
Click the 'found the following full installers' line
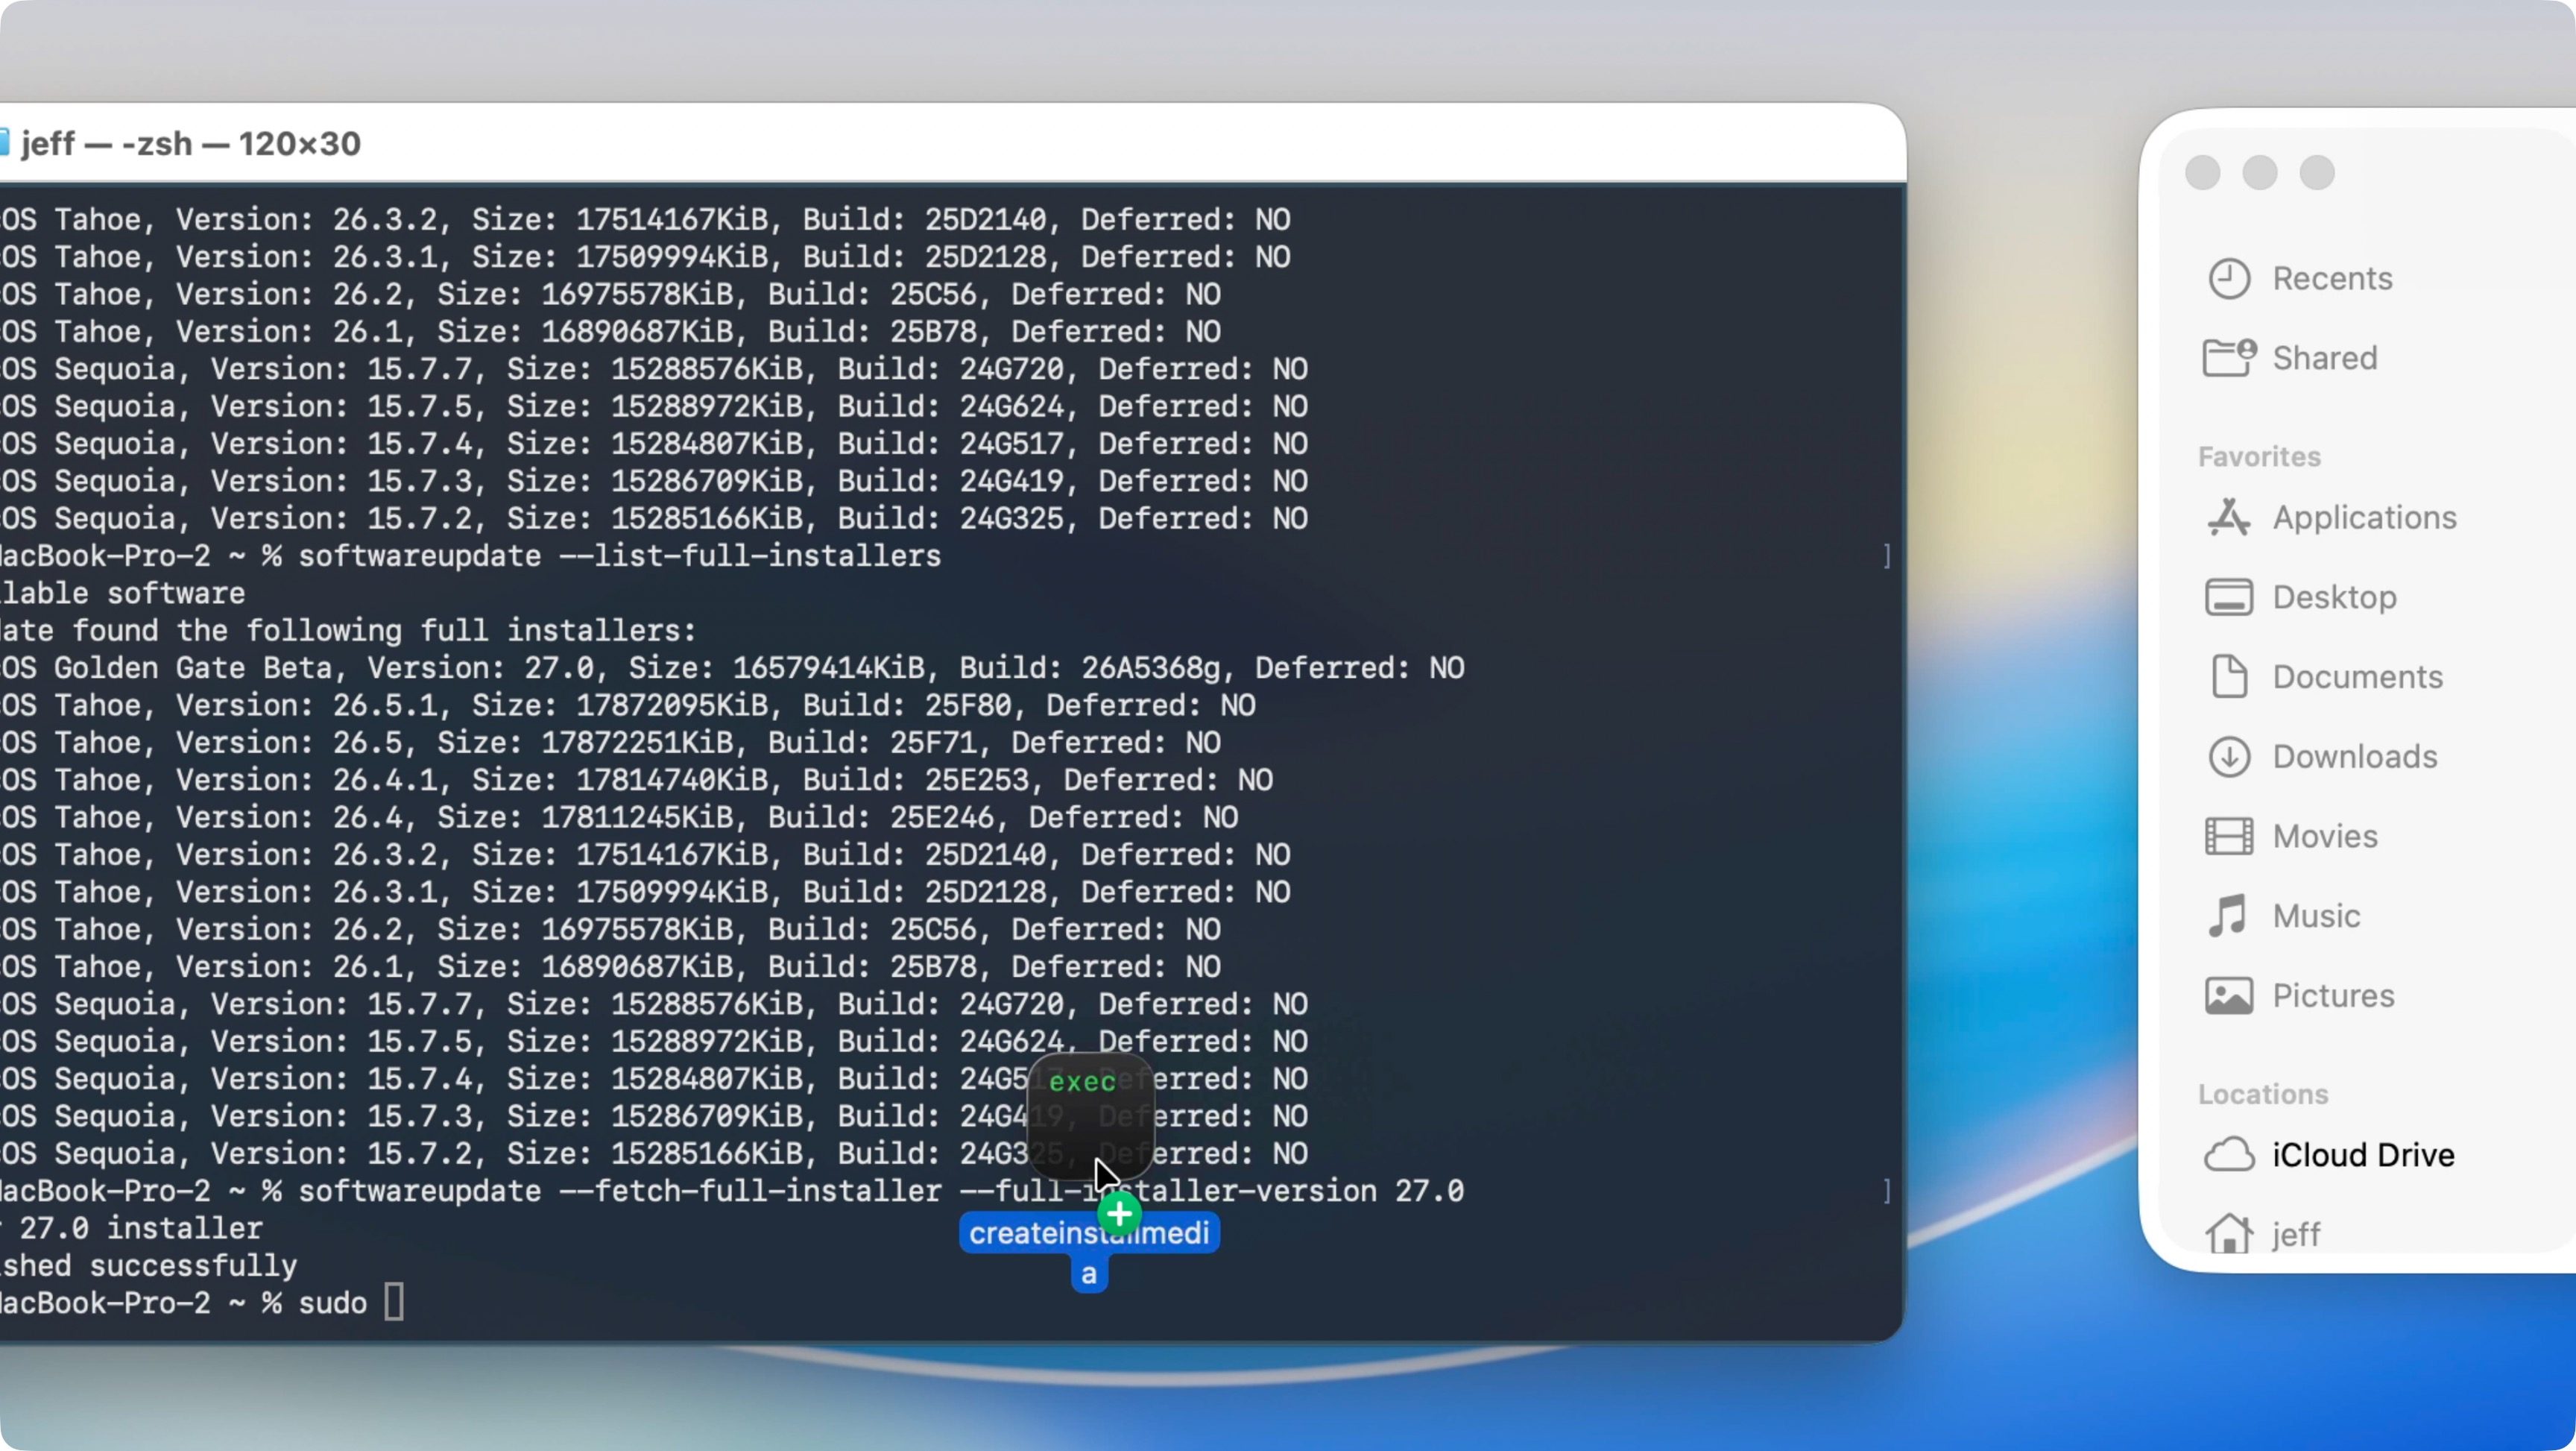coord(348,631)
